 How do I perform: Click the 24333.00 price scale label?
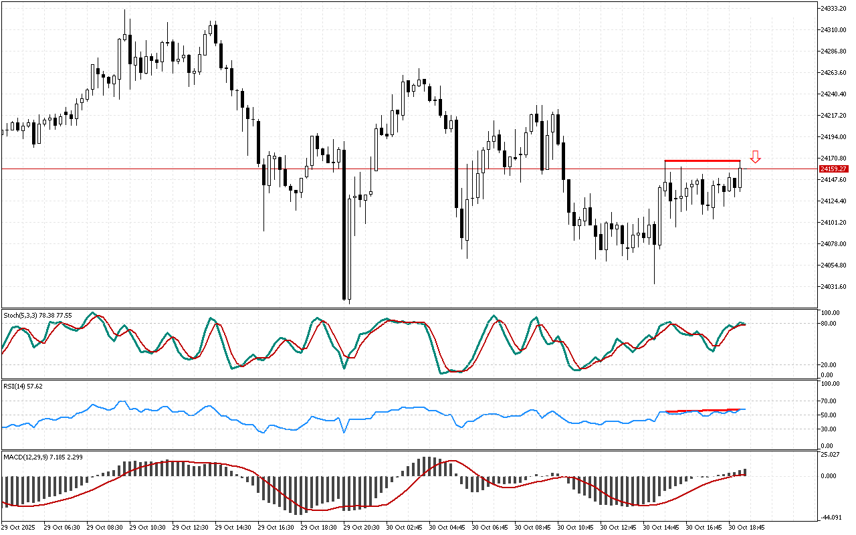[x=833, y=8]
